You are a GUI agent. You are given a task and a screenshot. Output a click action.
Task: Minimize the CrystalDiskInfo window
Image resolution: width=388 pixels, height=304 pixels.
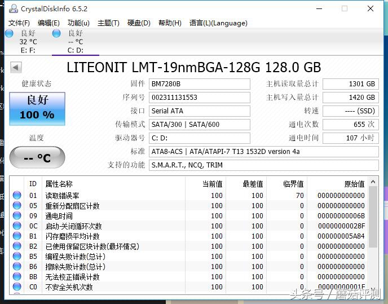(x=319, y=8)
